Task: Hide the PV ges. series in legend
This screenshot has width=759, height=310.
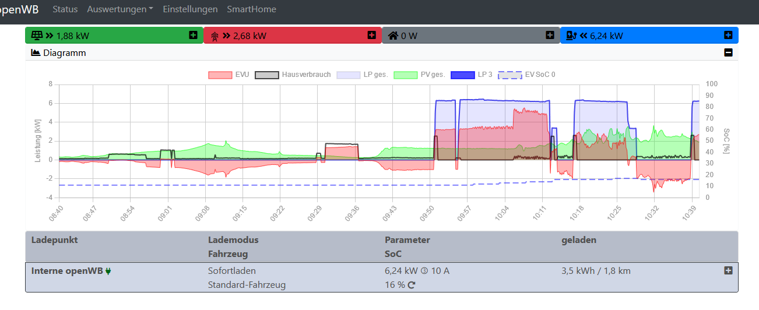Action: coord(406,75)
